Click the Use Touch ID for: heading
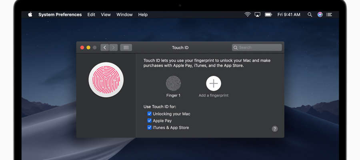The height and width of the screenshot is (160, 360). [x=160, y=107]
